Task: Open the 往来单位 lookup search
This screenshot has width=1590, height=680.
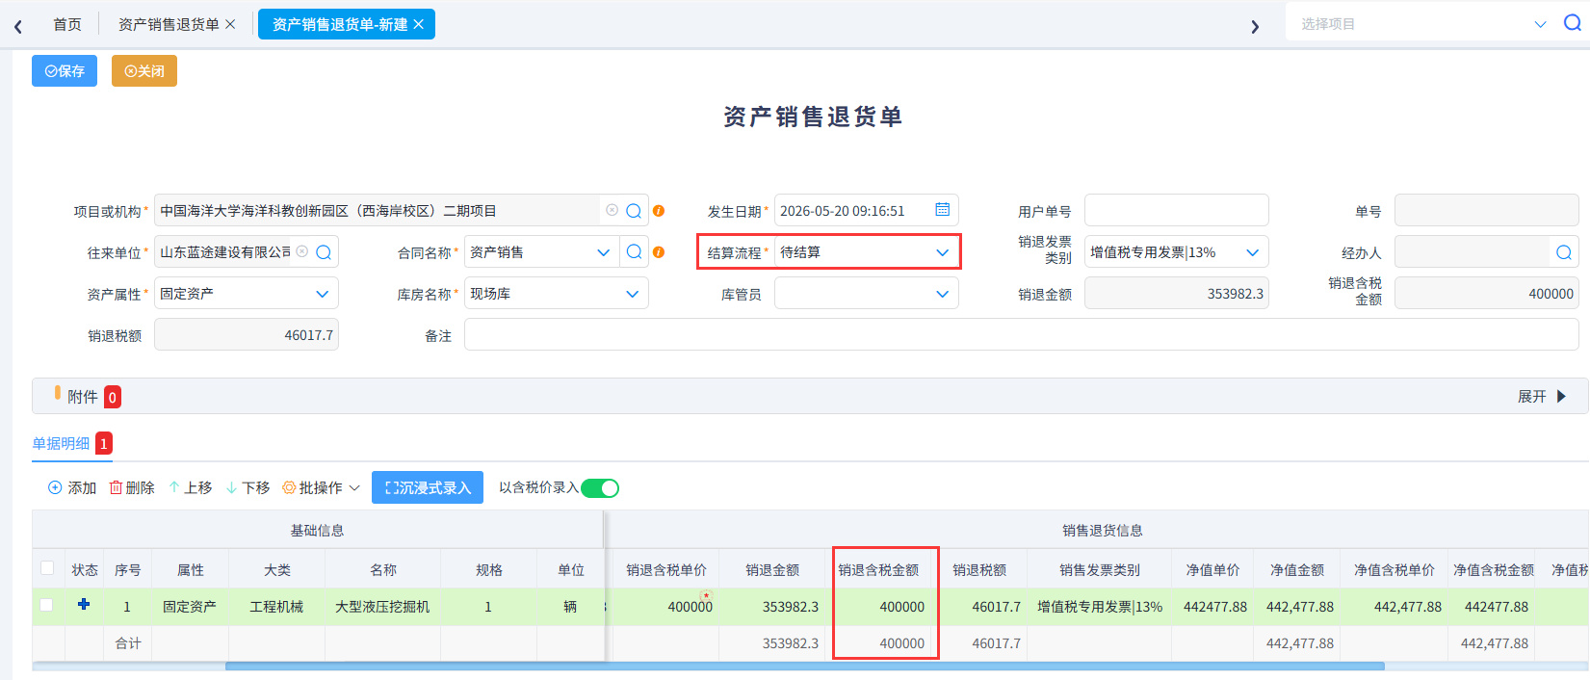Action: [324, 252]
